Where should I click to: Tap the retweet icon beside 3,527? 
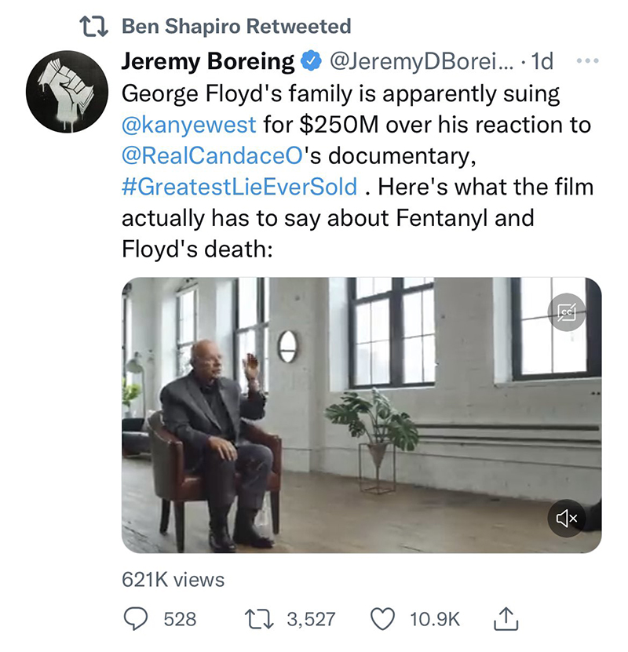[259, 619]
